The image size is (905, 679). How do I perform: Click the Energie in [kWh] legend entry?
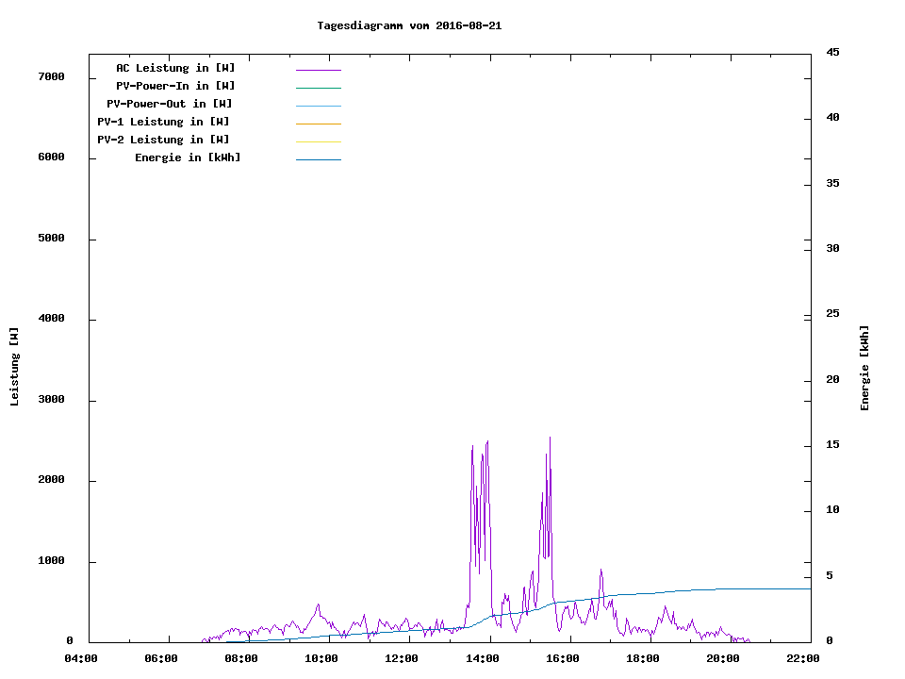tap(188, 157)
